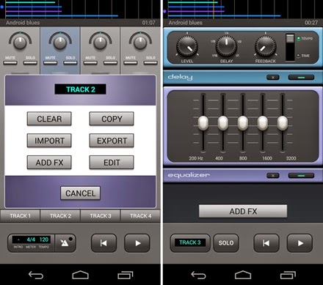This screenshot has width=323, height=285.
Task: Click COPY in the Track 2 dialog
Action: pyautogui.click(x=112, y=119)
